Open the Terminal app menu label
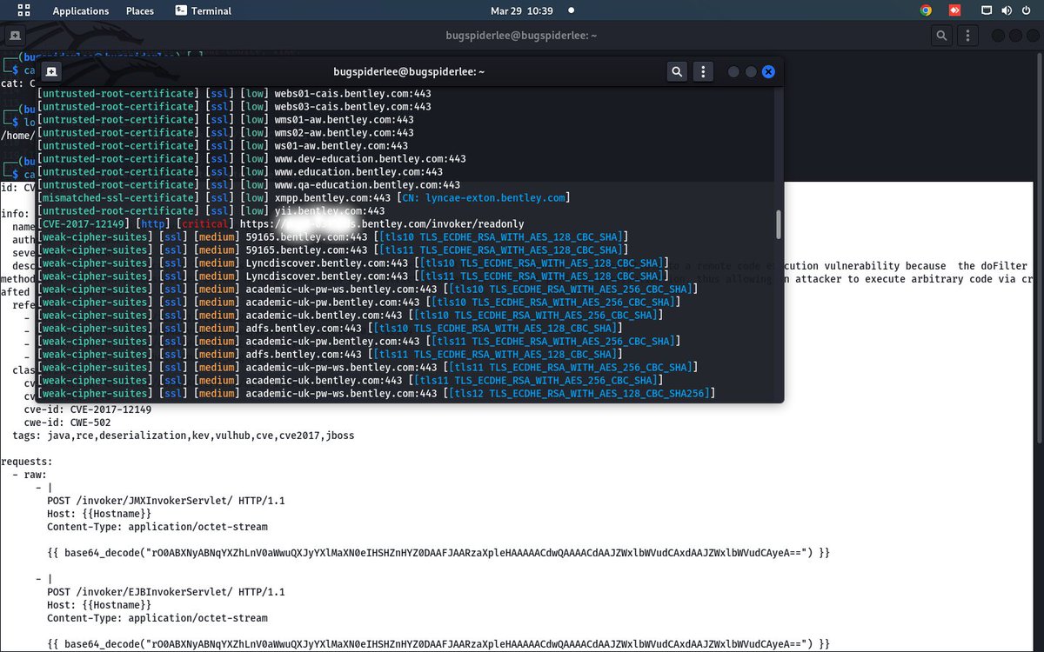The width and height of the screenshot is (1044, 652). 211,11
